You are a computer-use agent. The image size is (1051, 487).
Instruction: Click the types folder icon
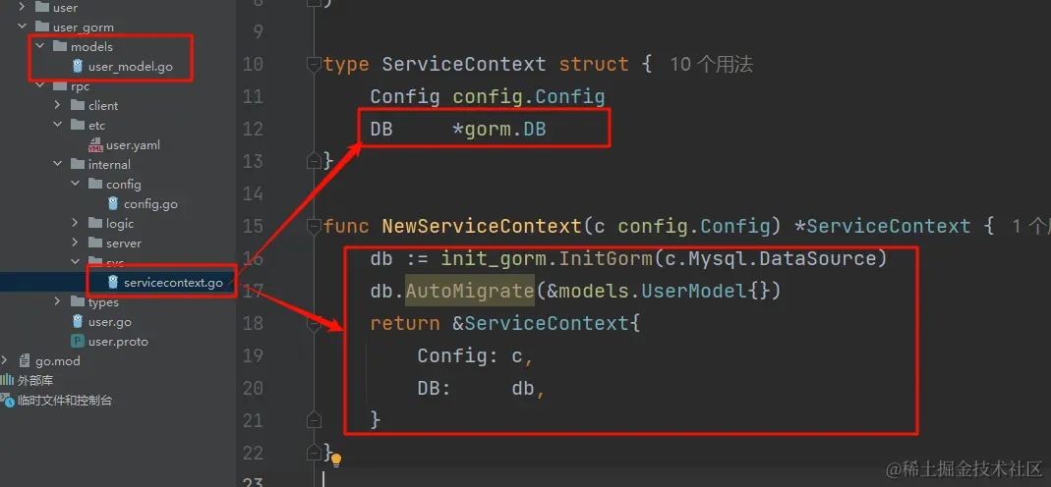click(x=78, y=302)
